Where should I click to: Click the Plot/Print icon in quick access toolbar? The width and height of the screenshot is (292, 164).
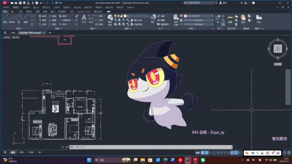pos(36,3)
